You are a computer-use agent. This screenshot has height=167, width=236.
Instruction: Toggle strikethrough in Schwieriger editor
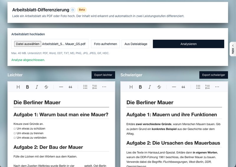coord(159,87)
